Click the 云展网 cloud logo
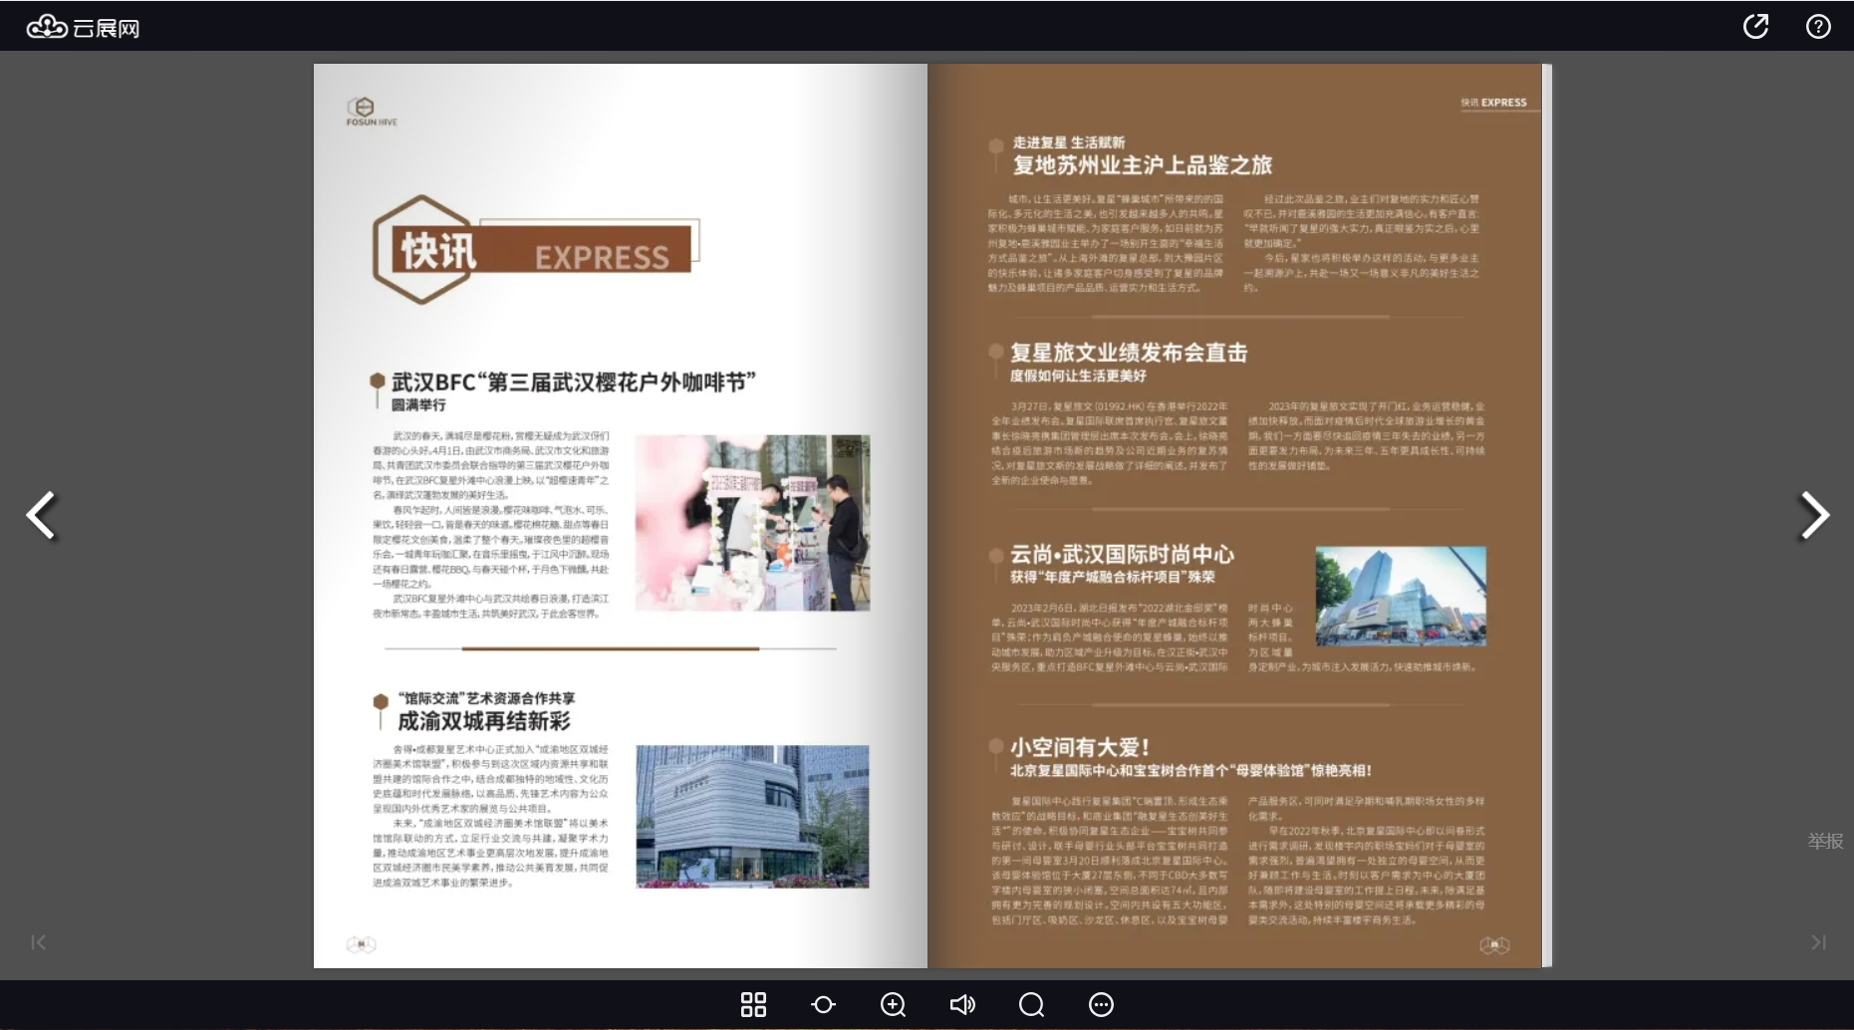The width and height of the screenshot is (1854, 1030). pos(83,26)
